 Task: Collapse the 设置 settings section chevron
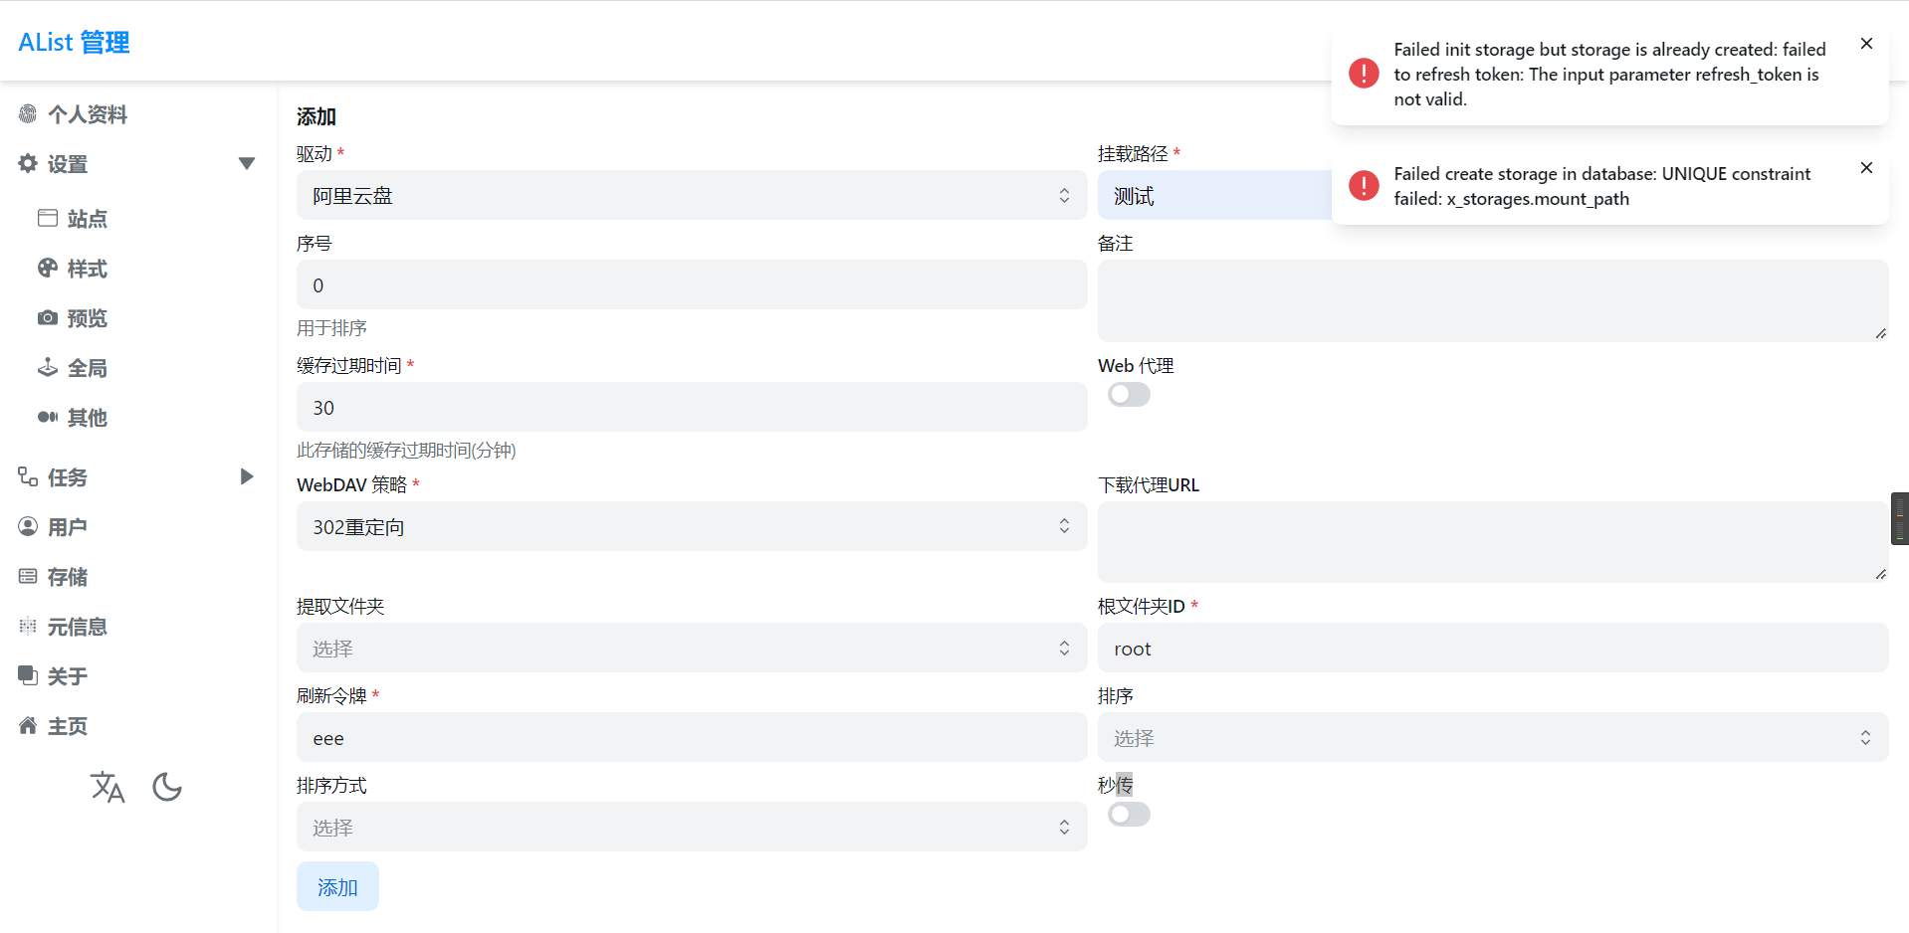tap(246, 163)
